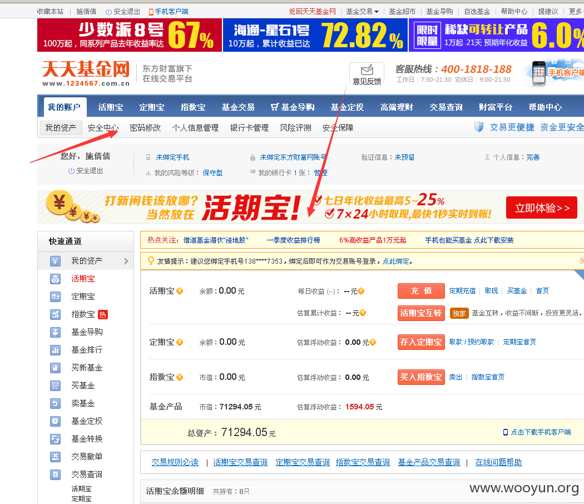Open the 一季度收益排行榜 hot topic link
The image size is (584, 504).
[294, 240]
